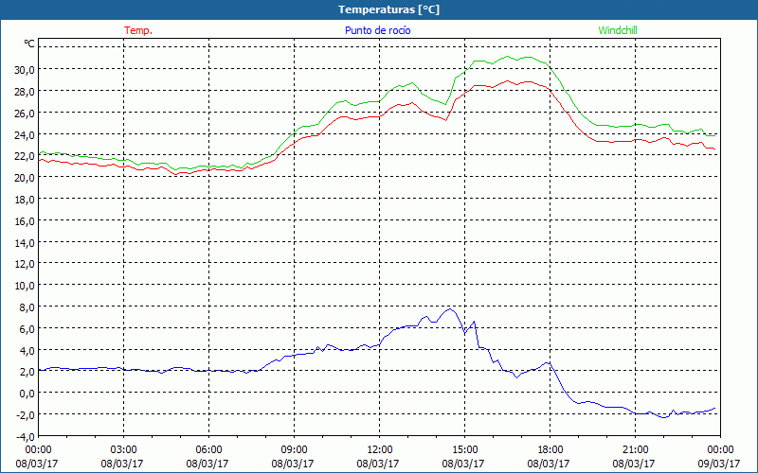
Task: Click the blue Punto de rocío legend label
Action: (377, 30)
